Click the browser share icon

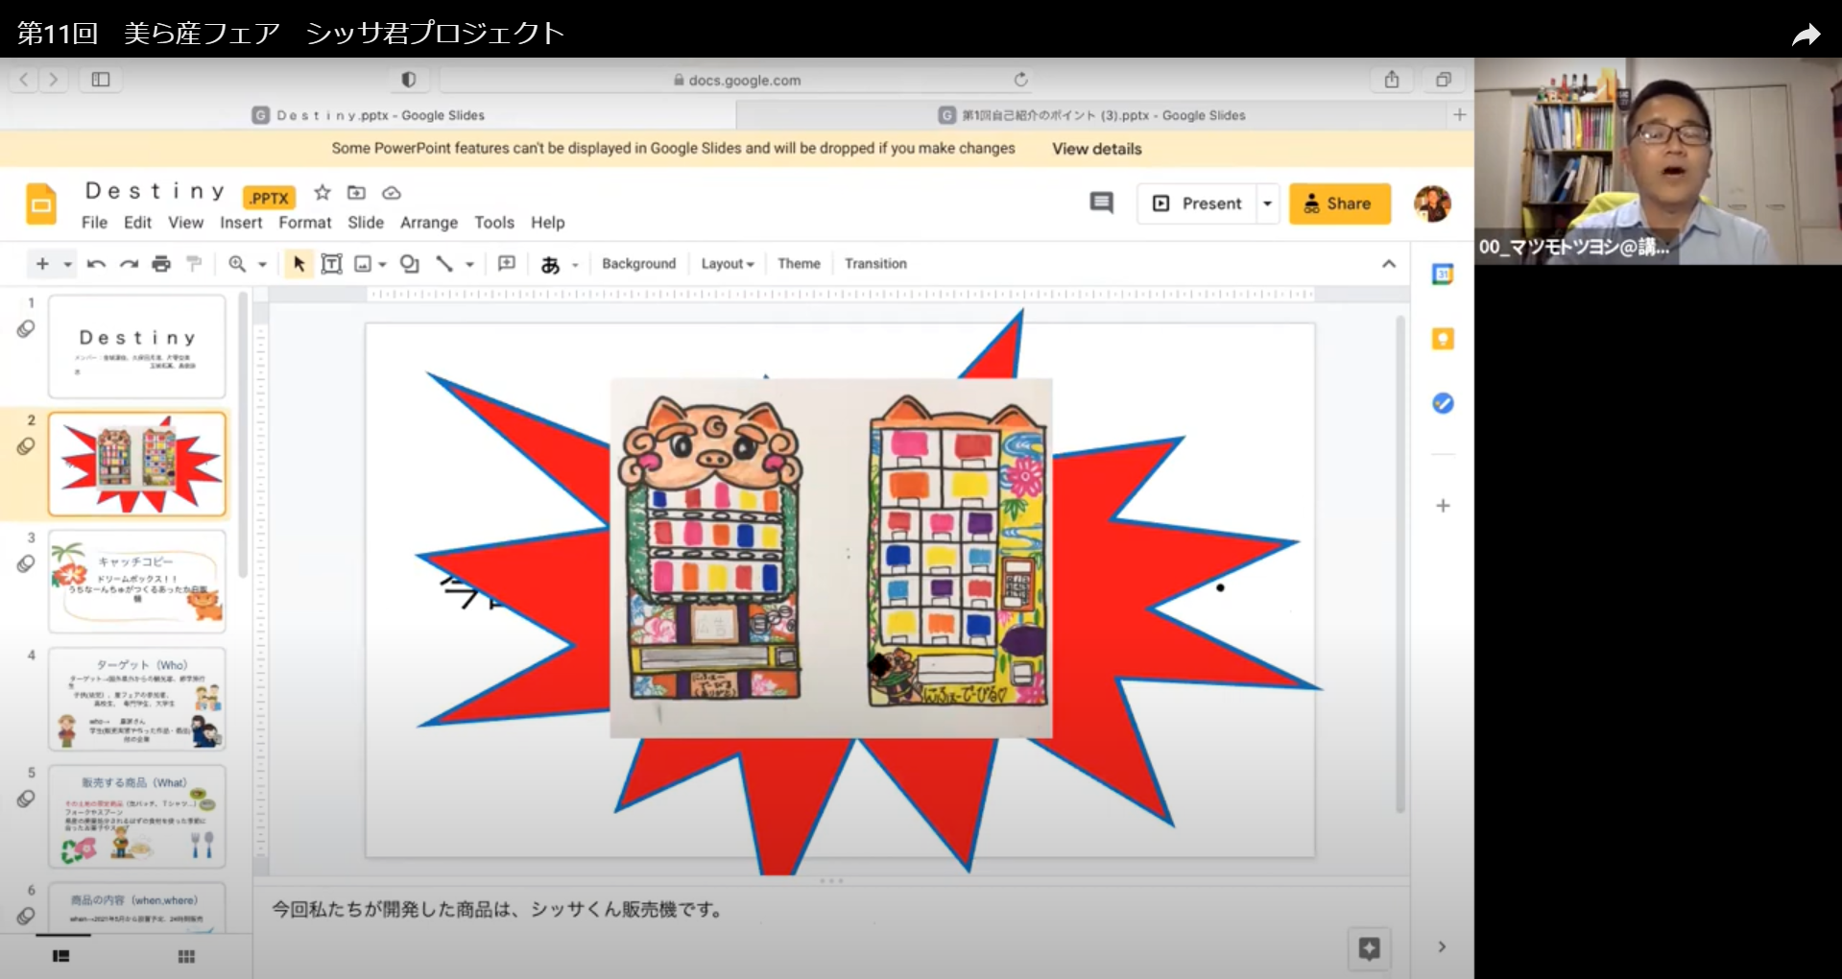coord(1392,80)
